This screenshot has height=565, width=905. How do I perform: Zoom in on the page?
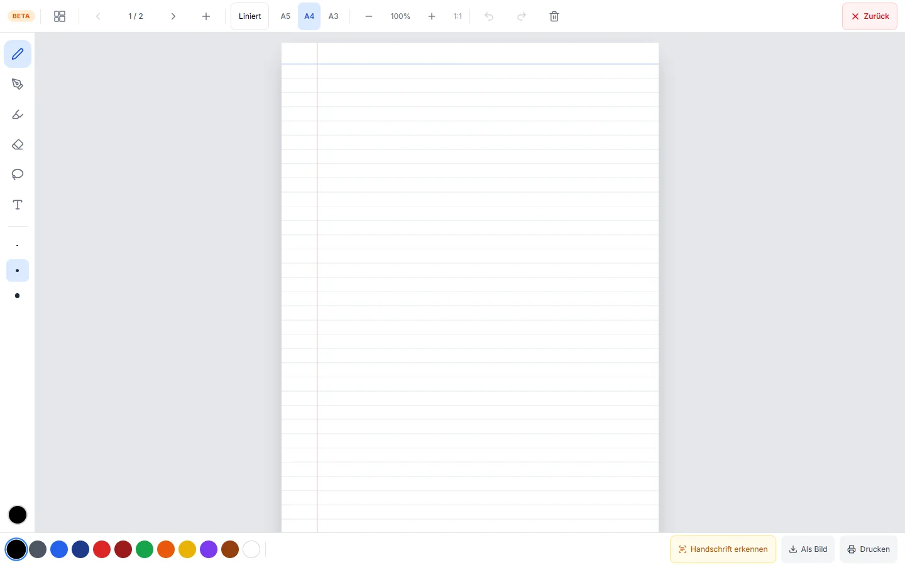tap(432, 16)
